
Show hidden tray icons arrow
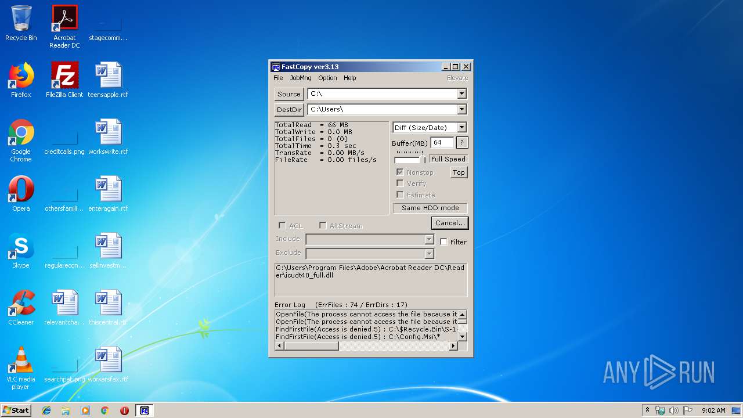pyautogui.click(x=647, y=410)
